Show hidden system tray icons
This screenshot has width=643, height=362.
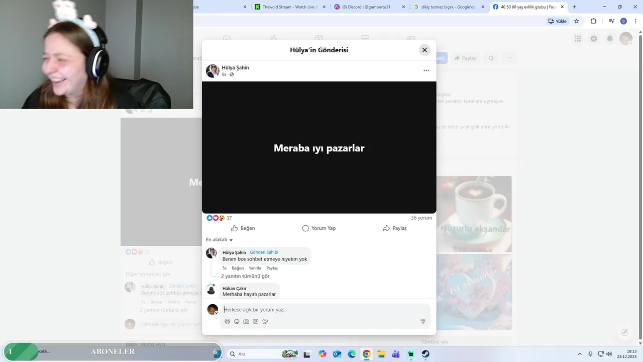point(579,354)
